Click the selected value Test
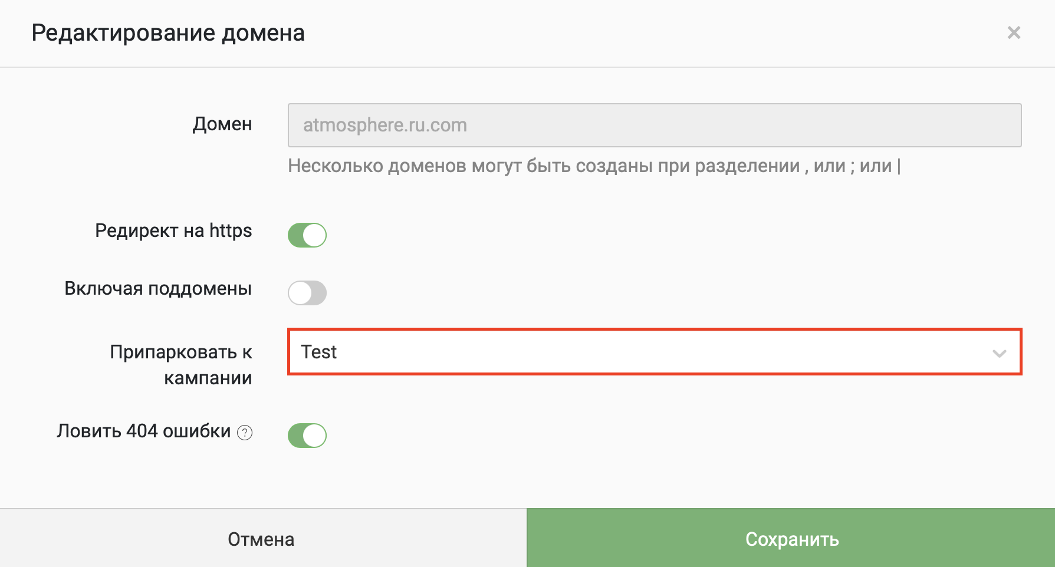The height and width of the screenshot is (567, 1055). [x=319, y=352]
